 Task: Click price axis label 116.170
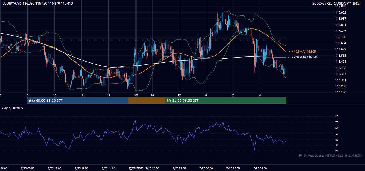coord(340,92)
